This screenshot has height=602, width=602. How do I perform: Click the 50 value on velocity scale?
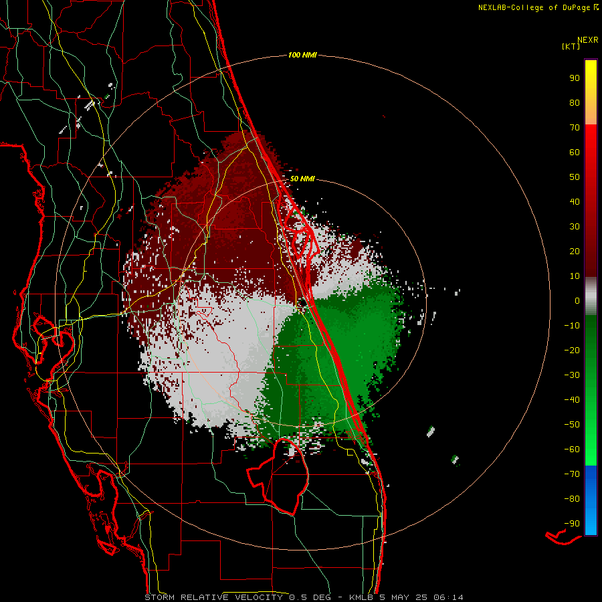(575, 177)
